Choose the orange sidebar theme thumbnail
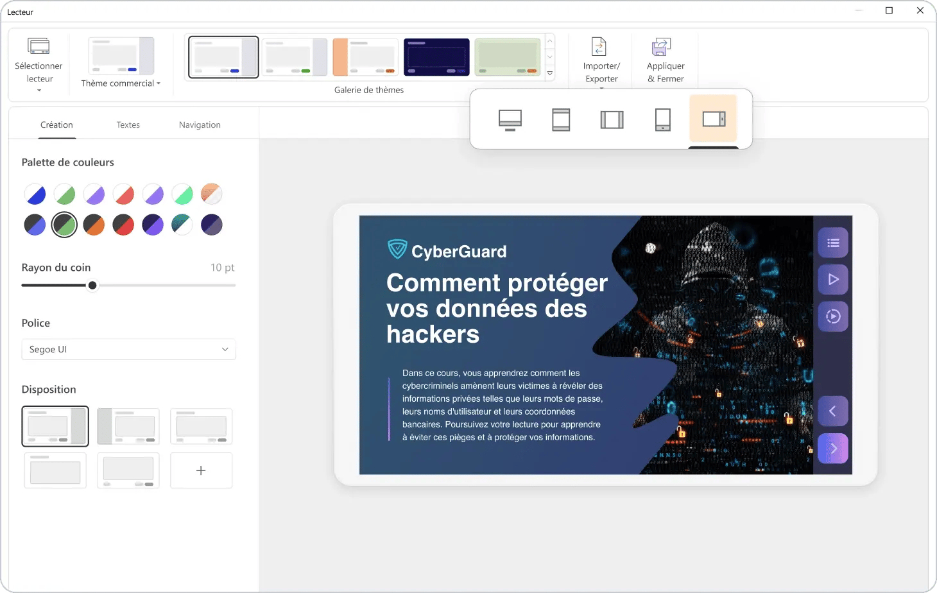 tap(365, 57)
